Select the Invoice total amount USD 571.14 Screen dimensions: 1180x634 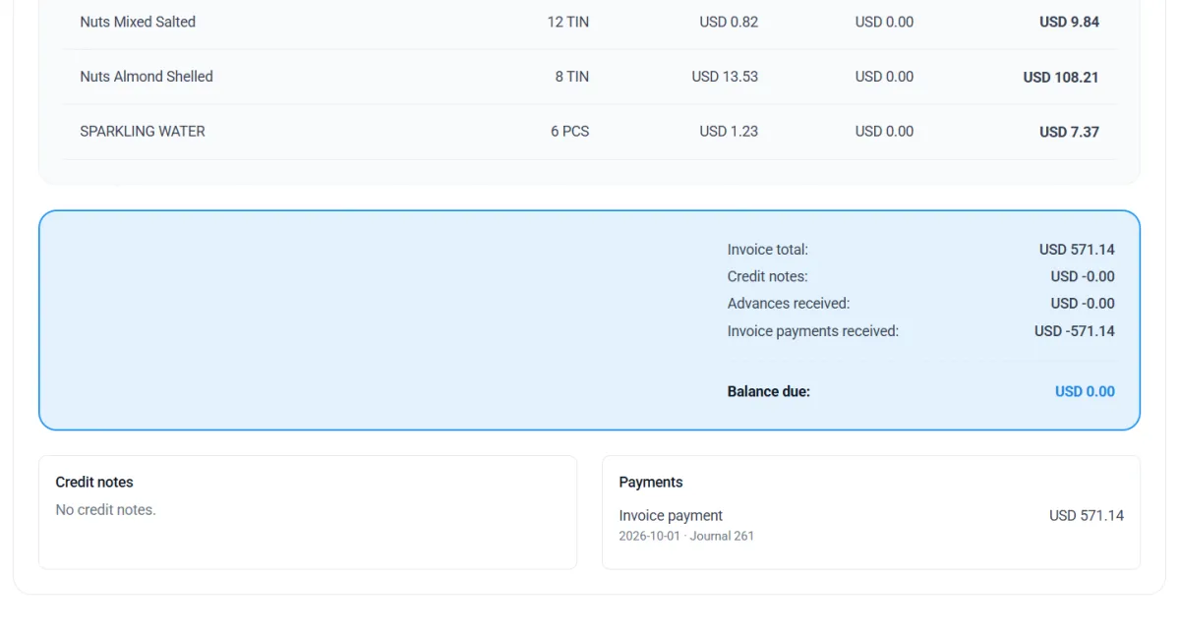click(1077, 250)
